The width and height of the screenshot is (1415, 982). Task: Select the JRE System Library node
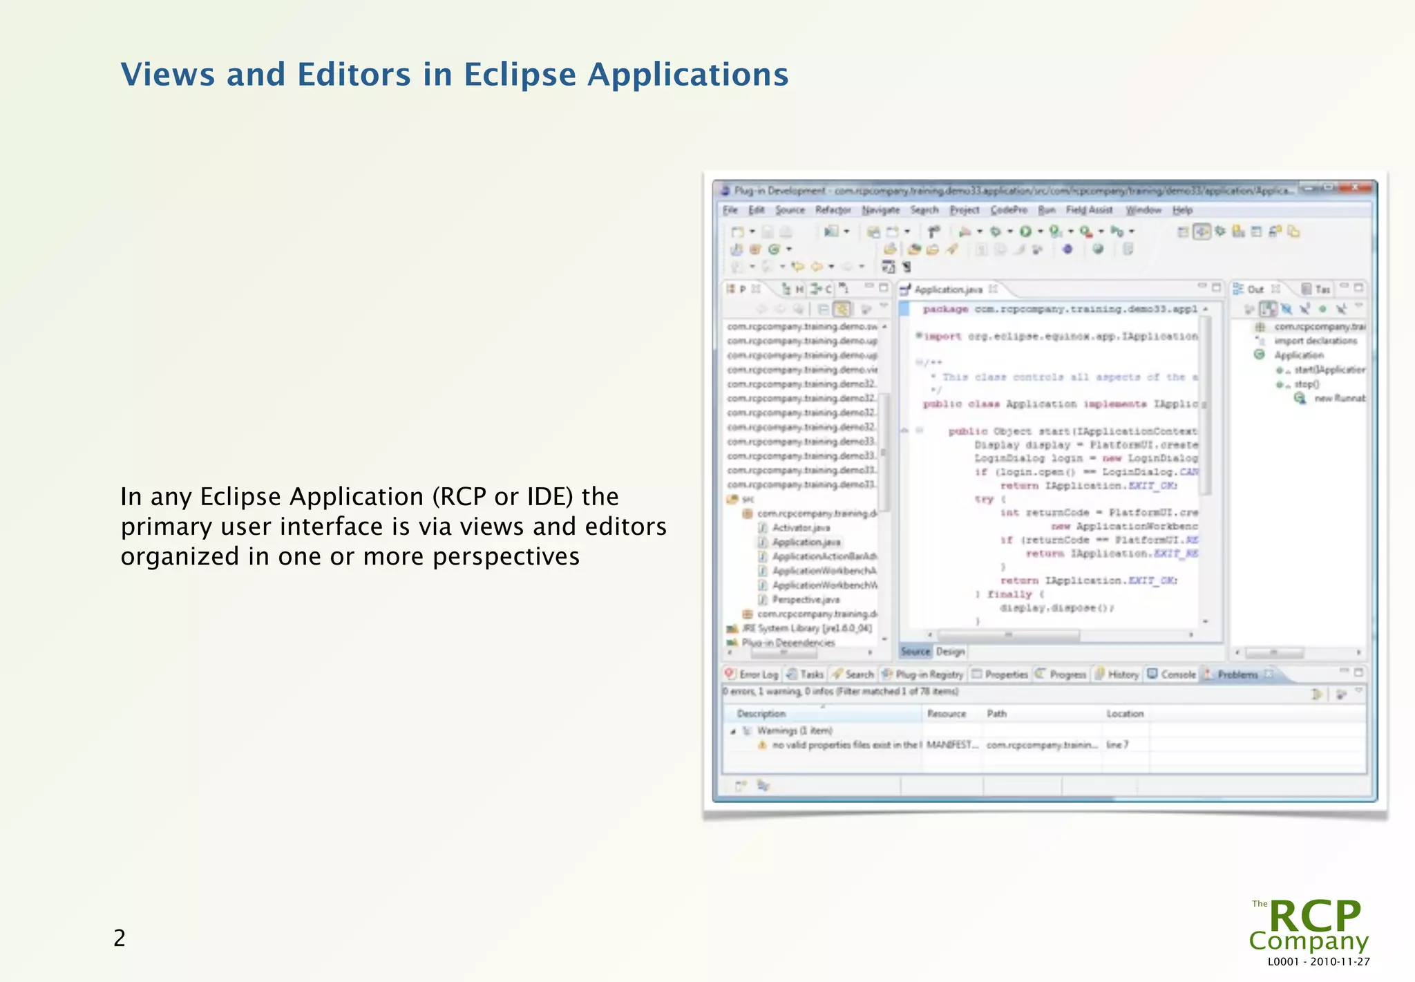799,628
